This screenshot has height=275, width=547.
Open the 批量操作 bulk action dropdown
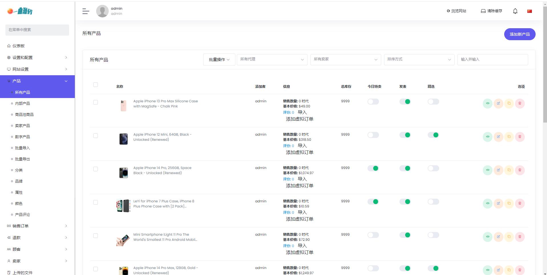[x=219, y=60]
